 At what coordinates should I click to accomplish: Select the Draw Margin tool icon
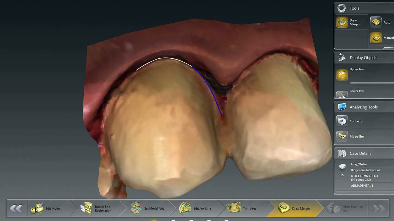click(x=342, y=22)
